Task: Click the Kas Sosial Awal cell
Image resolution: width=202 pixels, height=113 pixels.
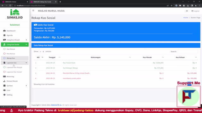Action: (x=69, y=63)
